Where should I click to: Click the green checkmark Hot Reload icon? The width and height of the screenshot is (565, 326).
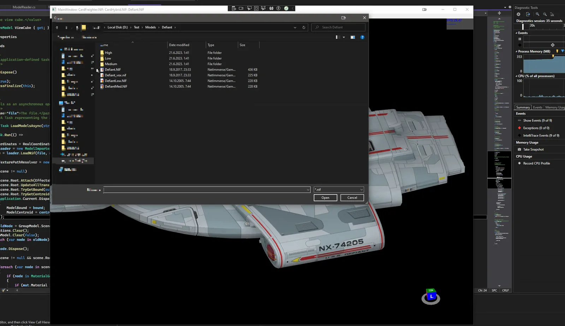[286, 8]
